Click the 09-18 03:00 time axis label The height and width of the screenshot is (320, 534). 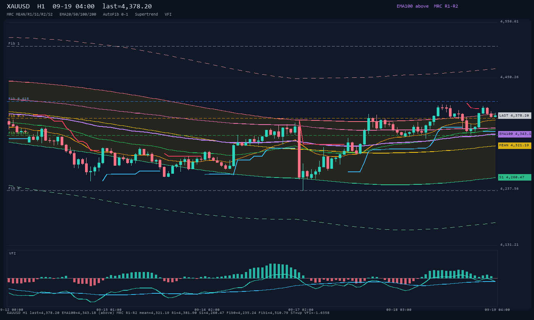coord(399,310)
